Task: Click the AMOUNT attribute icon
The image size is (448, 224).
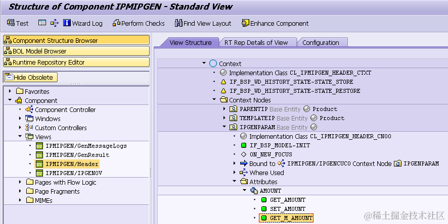Action: [254, 191]
